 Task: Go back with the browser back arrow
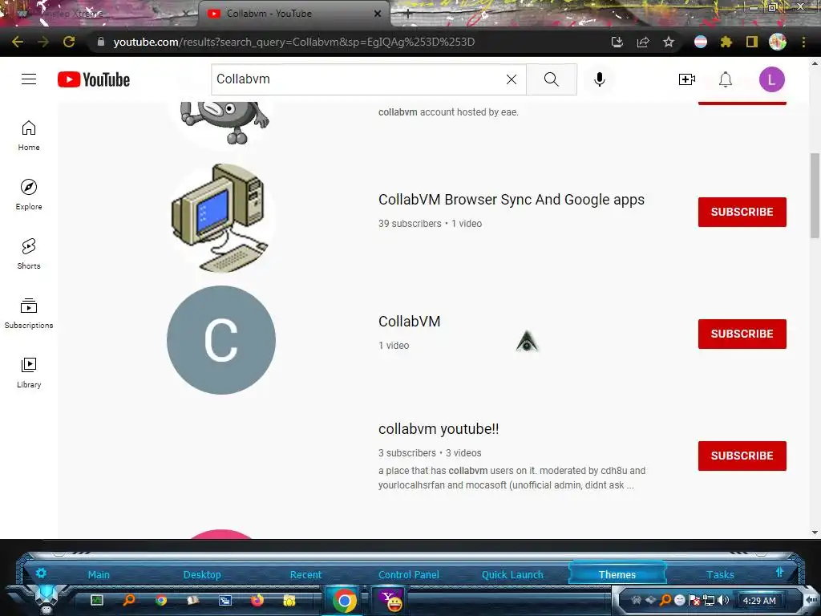click(x=18, y=42)
